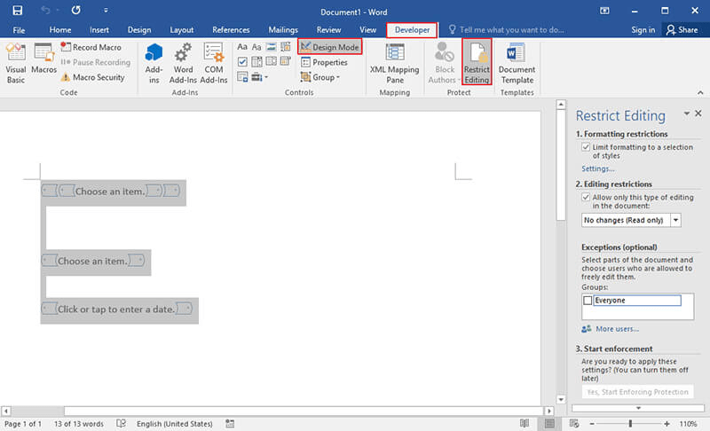Open Macro Security settings
The height and width of the screenshot is (431, 710).
click(93, 77)
